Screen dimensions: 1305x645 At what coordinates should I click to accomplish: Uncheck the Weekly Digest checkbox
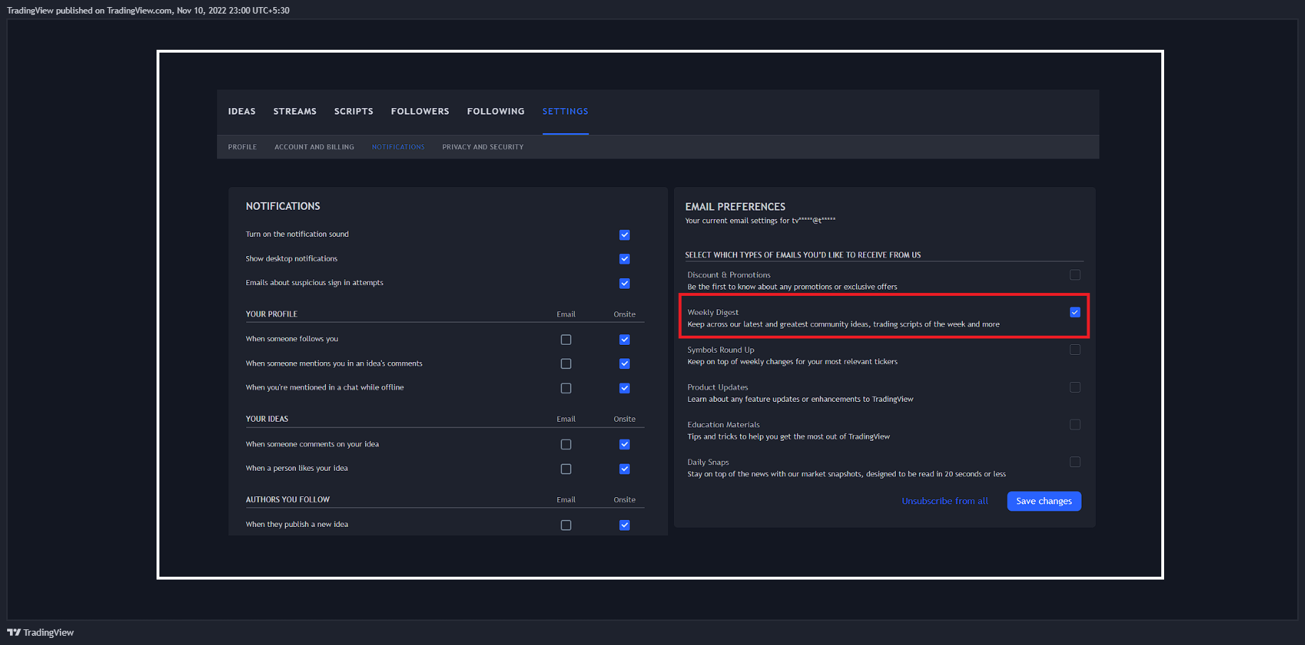click(x=1074, y=312)
